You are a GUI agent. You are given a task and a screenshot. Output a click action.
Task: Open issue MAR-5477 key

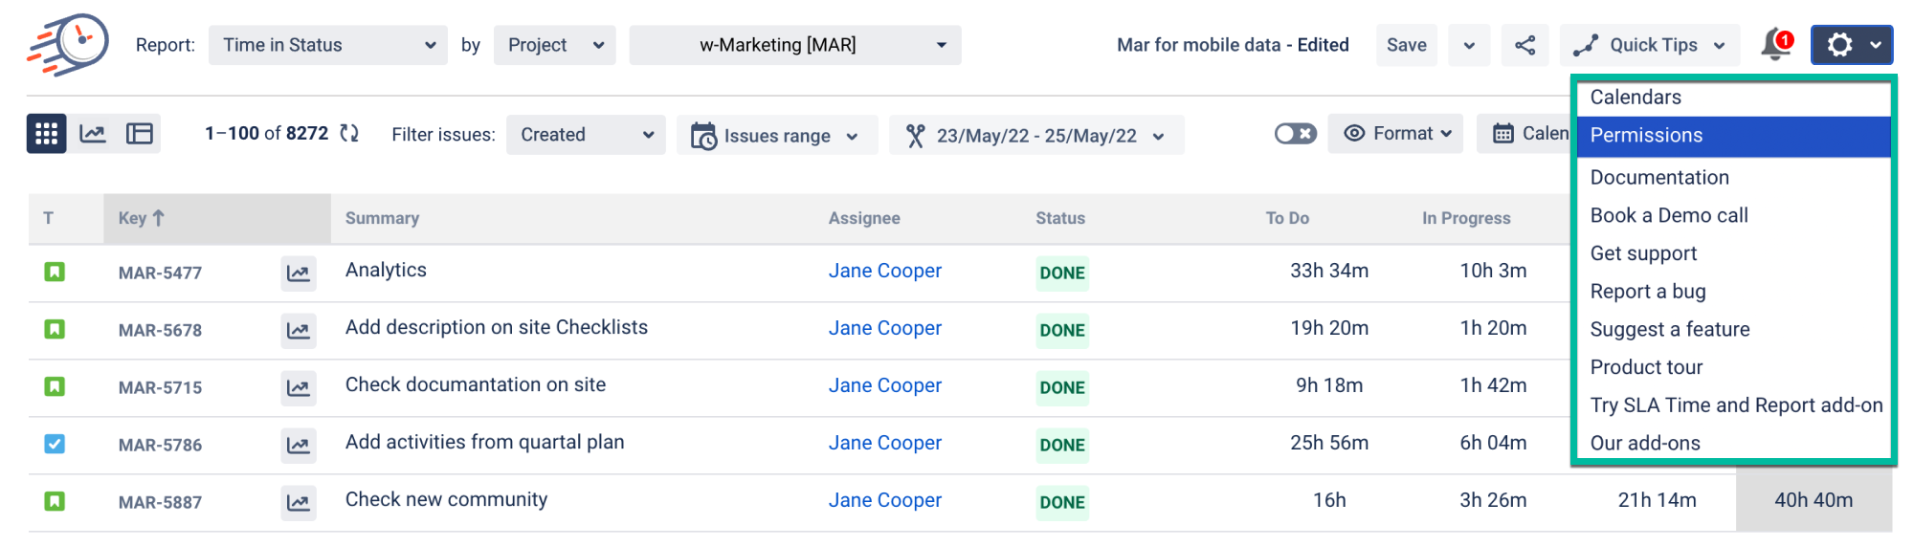point(160,273)
